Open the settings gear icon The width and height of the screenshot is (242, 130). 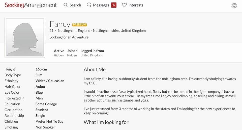coord(234,6)
